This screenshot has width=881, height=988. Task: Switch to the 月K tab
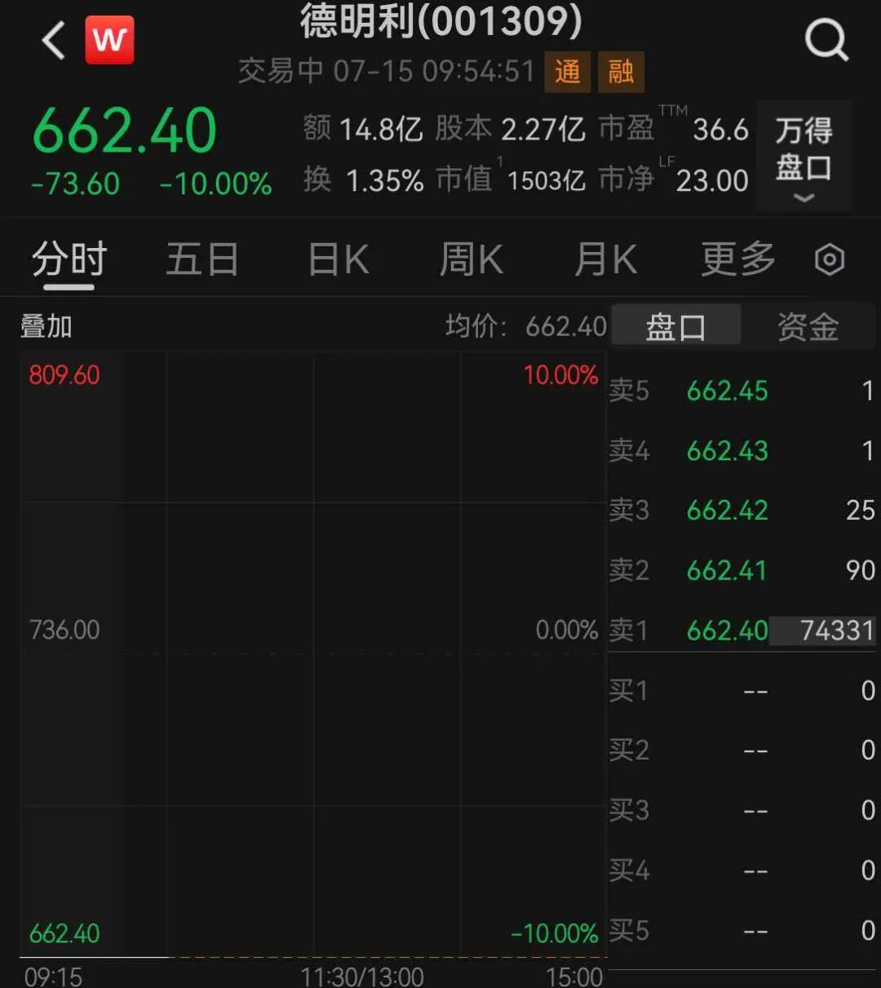click(x=605, y=260)
